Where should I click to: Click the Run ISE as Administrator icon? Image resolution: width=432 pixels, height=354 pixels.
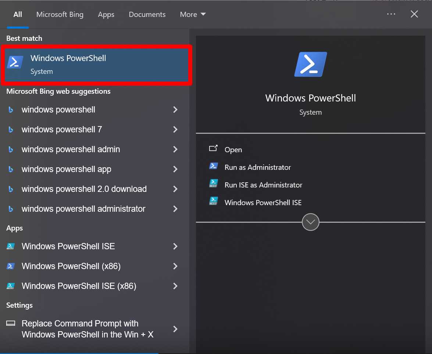pos(214,183)
